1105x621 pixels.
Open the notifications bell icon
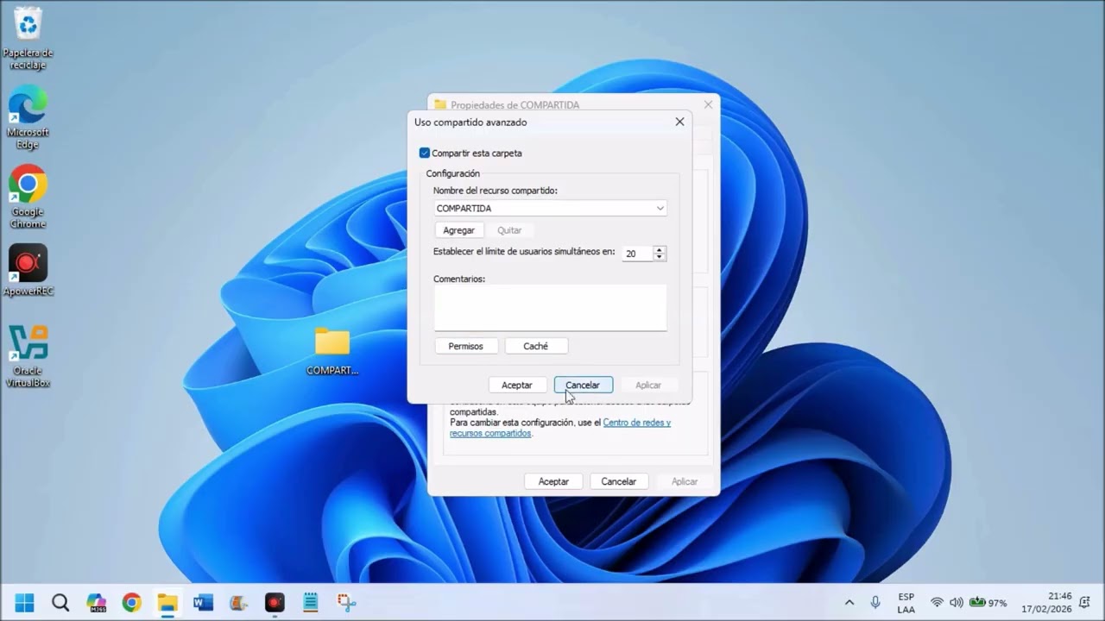coord(1084,602)
